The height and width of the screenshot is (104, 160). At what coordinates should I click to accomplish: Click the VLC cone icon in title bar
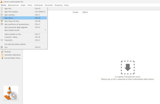(1, 2)
